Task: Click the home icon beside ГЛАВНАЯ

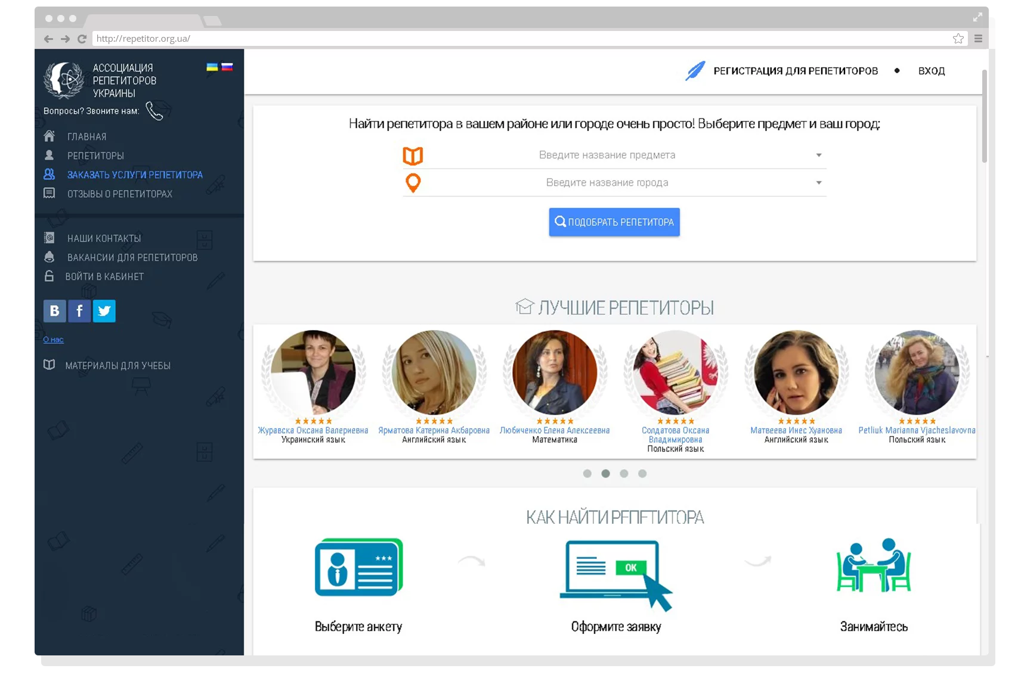Action: click(x=49, y=136)
